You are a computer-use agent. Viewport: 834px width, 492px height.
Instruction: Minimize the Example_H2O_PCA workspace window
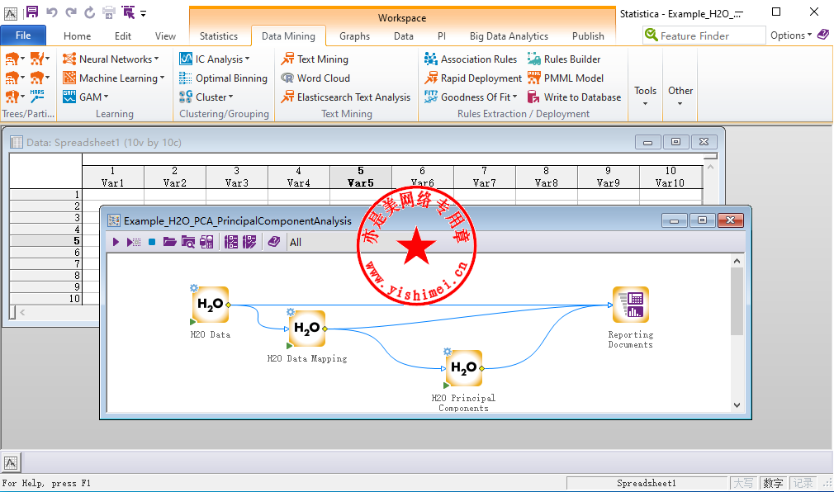coord(674,220)
